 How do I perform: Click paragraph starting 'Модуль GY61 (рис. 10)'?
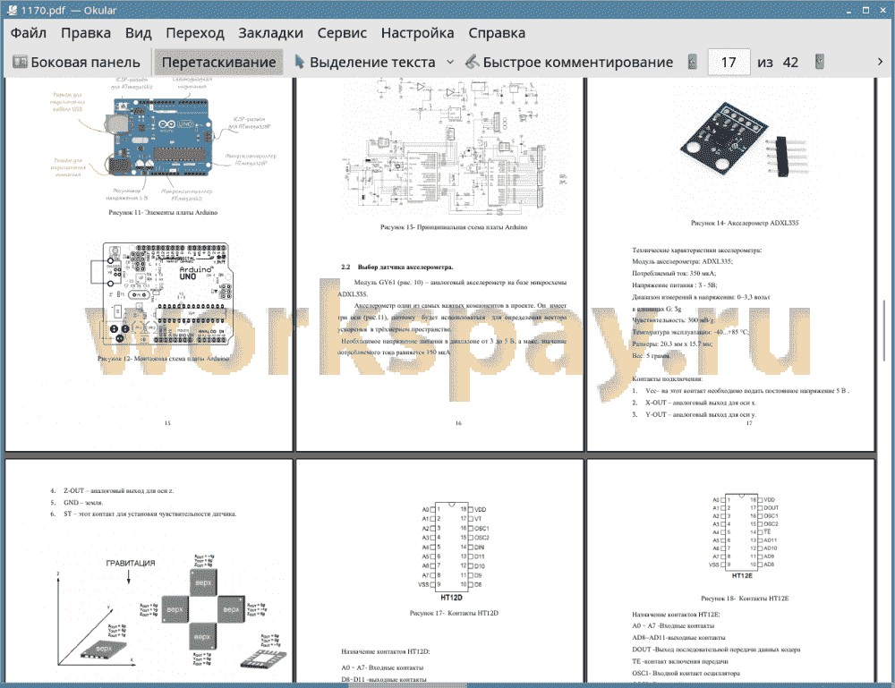(453, 288)
